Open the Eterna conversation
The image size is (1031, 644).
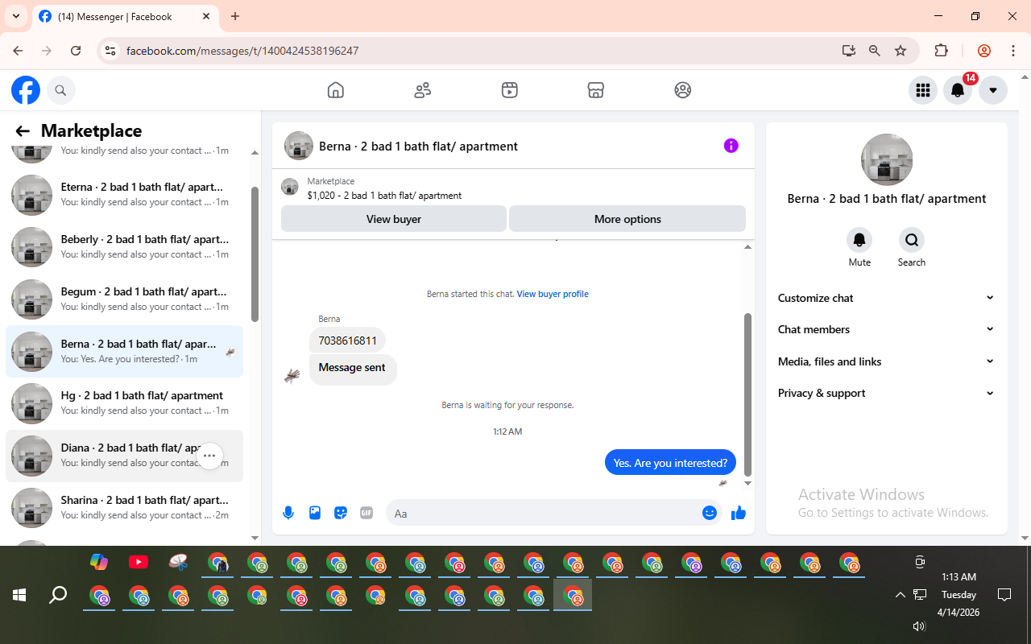125,195
